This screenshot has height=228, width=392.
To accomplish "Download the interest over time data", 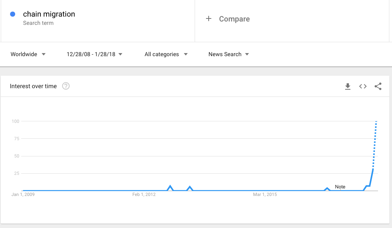I will (x=348, y=87).
